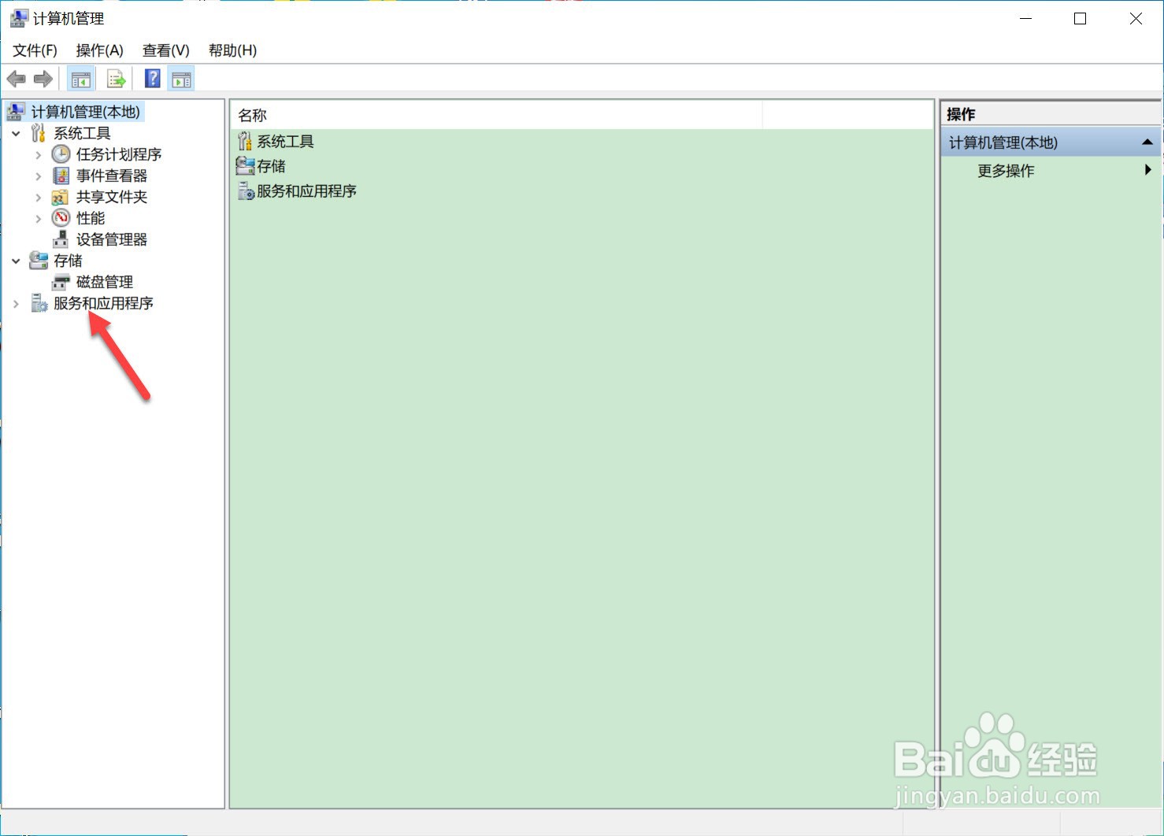The height and width of the screenshot is (836, 1164).
Task: Open the 查看(V) menu
Action: 165,50
